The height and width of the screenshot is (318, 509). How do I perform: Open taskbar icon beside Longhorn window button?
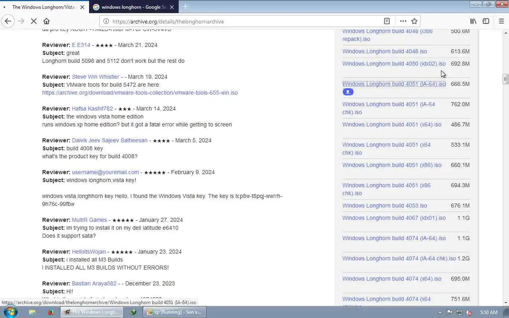tap(133, 312)
